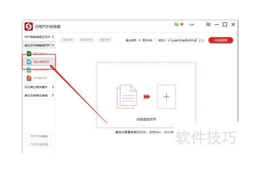Click the 点击添加文件 label
Image resolution: width=260 pixels, height=173 pixels.
146,119
